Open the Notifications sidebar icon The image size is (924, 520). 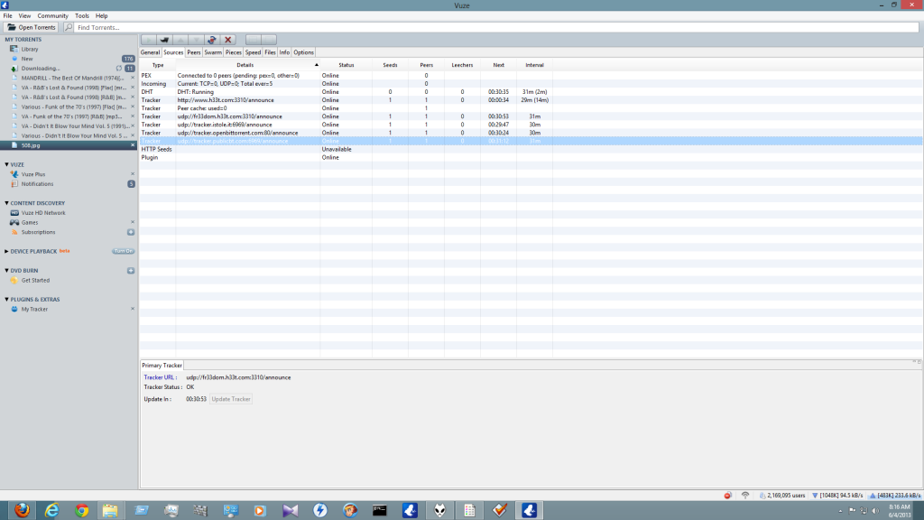[14, 184]
